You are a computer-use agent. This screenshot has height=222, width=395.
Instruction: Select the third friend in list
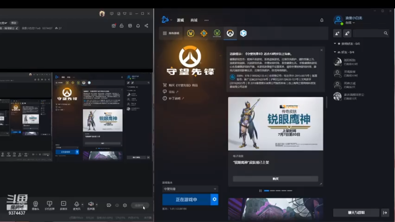(x=360, y=85)
